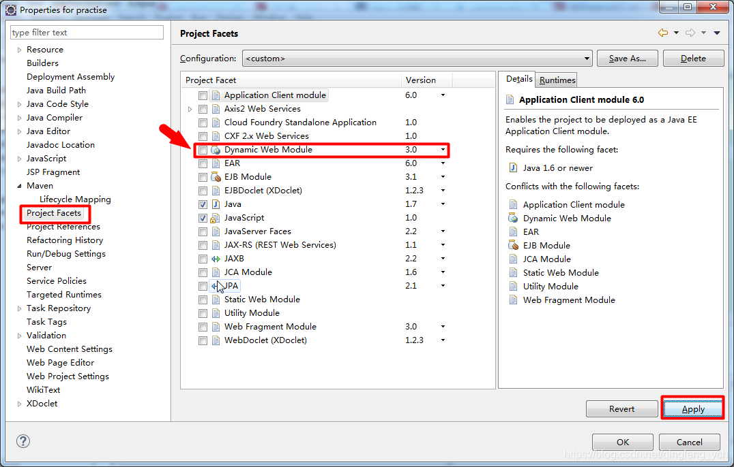Click the Dynamic Web Module icon in conflicts list

(x=514, y=218)
